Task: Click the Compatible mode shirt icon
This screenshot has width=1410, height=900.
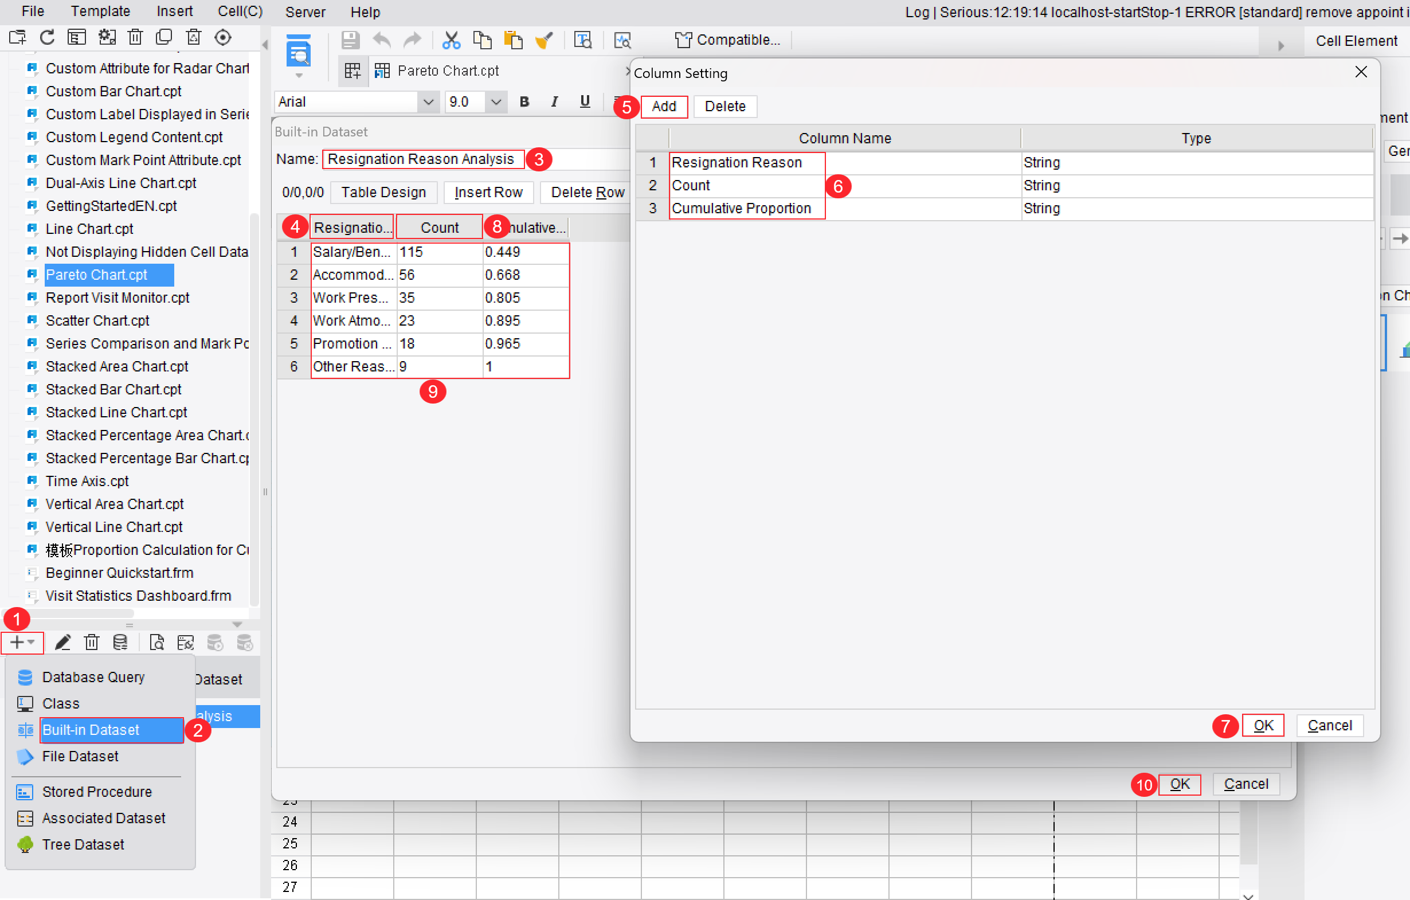Action: click(683, 40)
